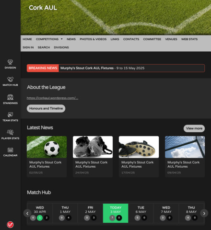Viewport: 211px width, 230px height.
Task: Click the Honours and Timeline button
Action: point(46,108)
